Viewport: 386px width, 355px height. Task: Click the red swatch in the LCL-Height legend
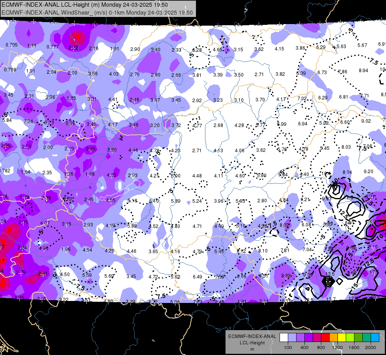(325, 338)
